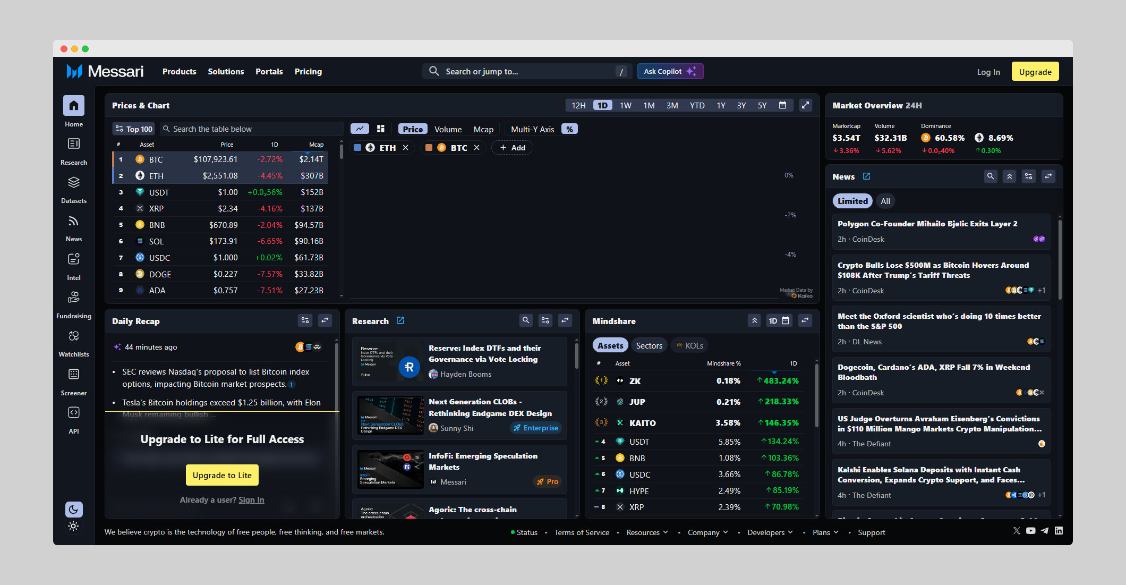This screenshot has height=585, width=1126.
Task: Click the Upgrade to Lite button
Action: tap(222, 475)
